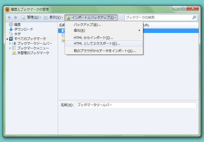Select 未整理のブックマーク in the tree
Viewport: 204px width, 142px height.
click(x=33, y=53)
